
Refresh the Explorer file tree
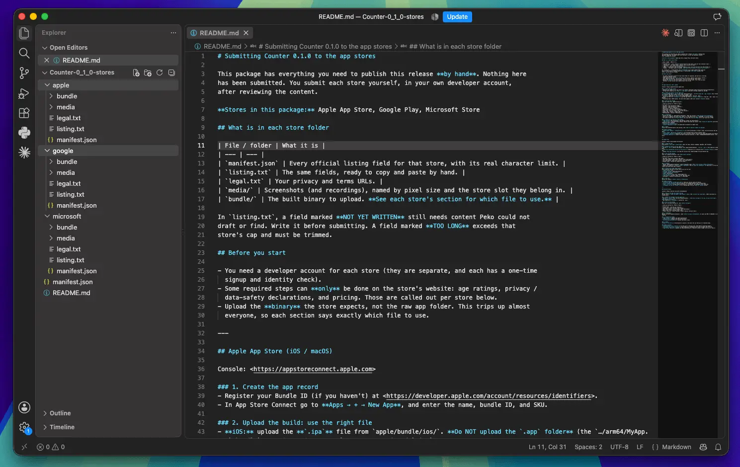coord(160,73)
